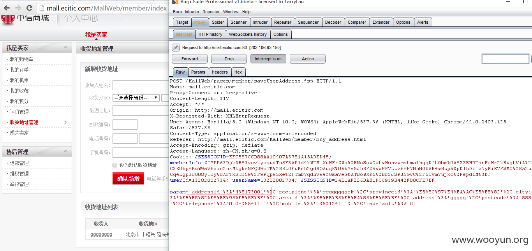Click the browser back arrow

(x=7, y=8)
